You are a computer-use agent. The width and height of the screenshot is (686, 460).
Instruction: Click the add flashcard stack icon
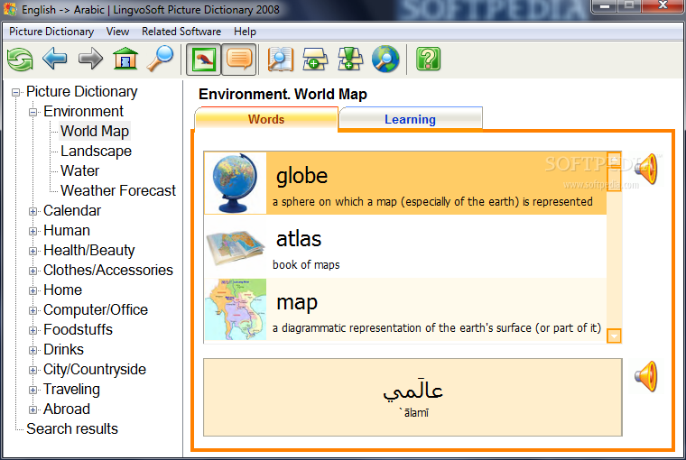tap(315, 59)
